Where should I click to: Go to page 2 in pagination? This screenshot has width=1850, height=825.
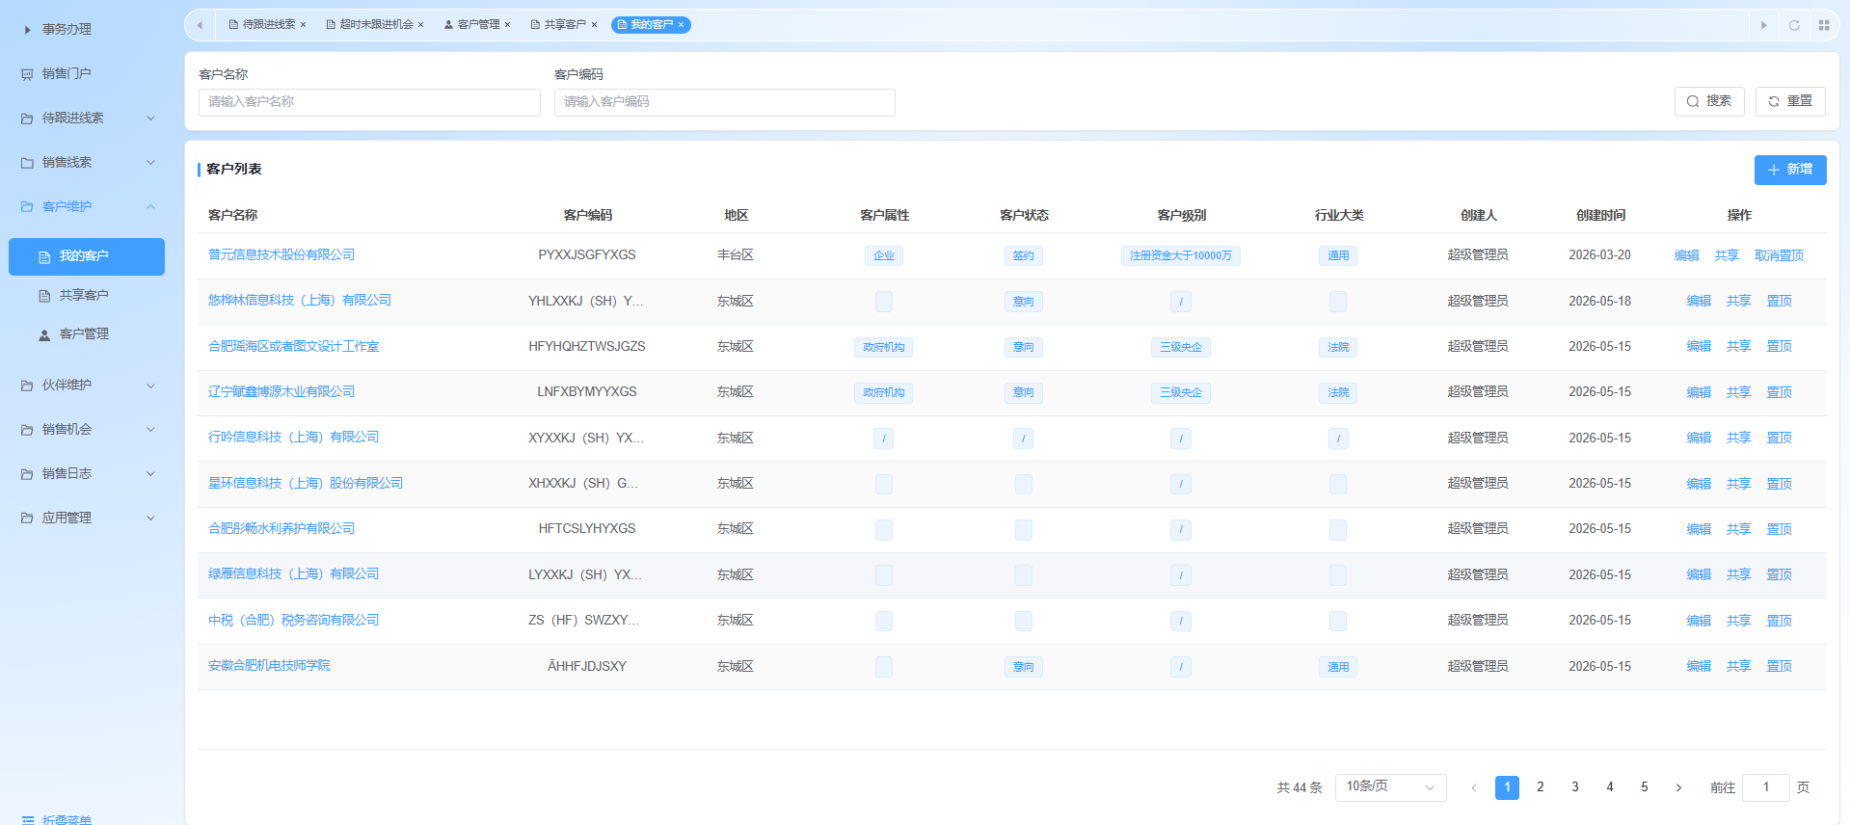[x=1541, y=787]
